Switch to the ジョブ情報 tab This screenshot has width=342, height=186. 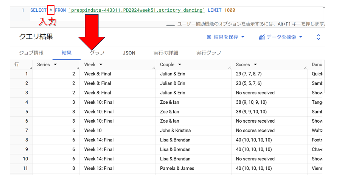(x=31, y=53)
